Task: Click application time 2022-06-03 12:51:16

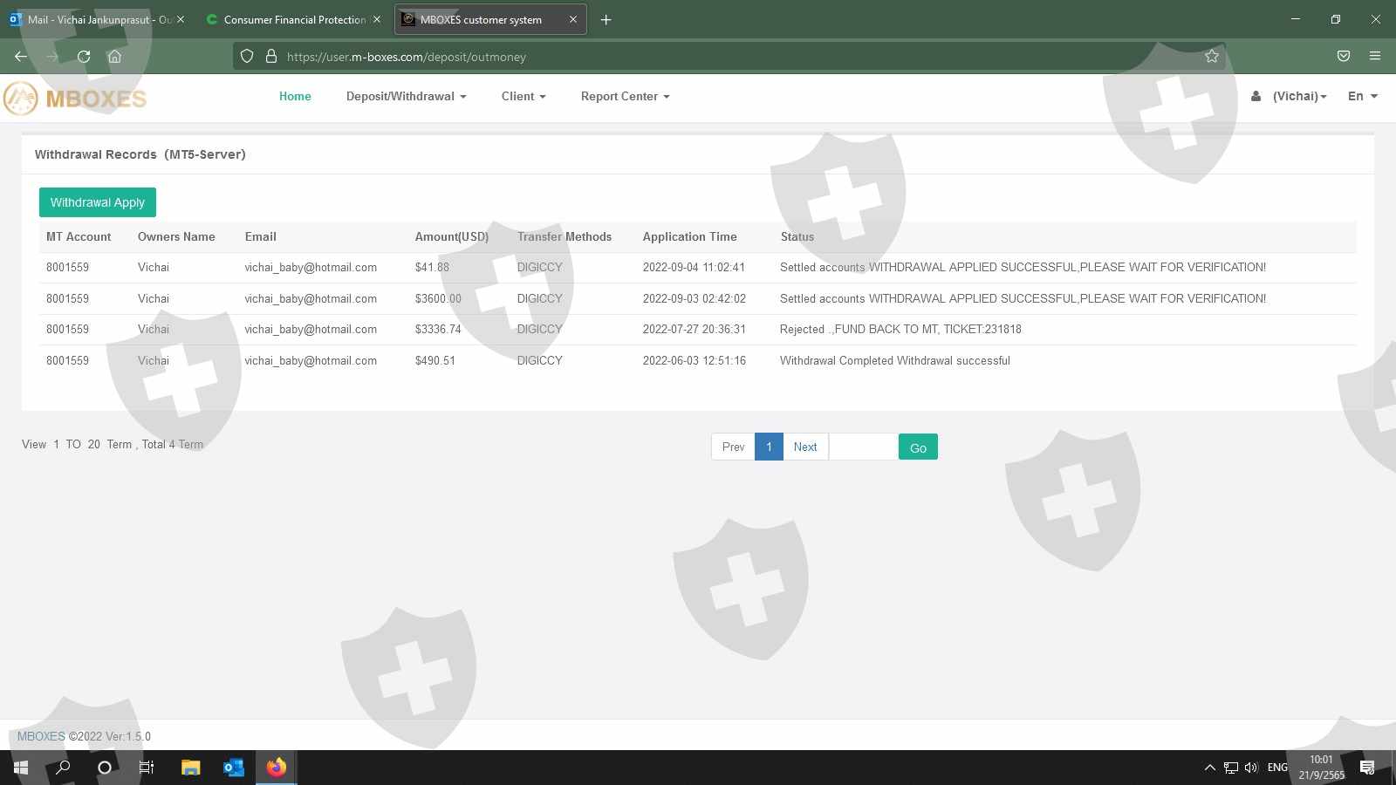Action: click(x=695, y=360)
